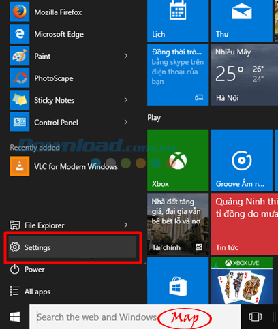Launch the Xbox tile
Viewport: 278px width, 329px height.
[178, 161]
